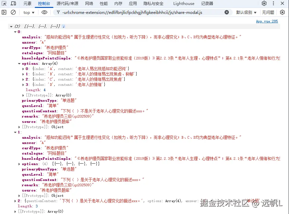The height and width of the screenshot is (214, 289).
Task: Switch to the 网络 tab
Action: point(89,4)
